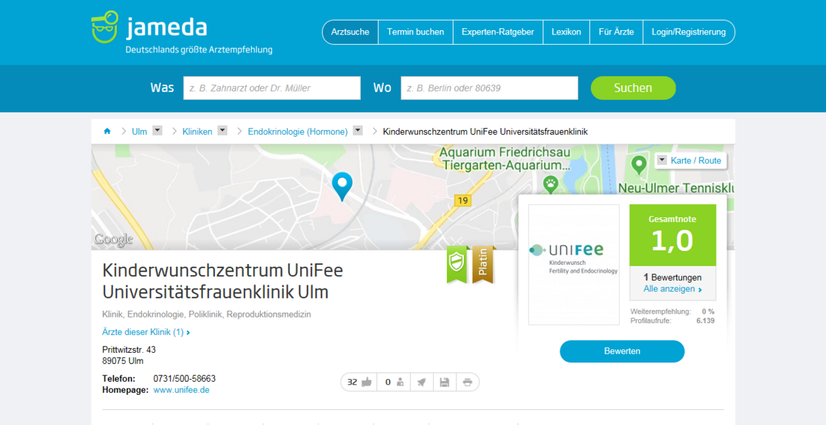The image size is (826, 425).
Task: Click inside the Wo search field
Action: point(489,88)
